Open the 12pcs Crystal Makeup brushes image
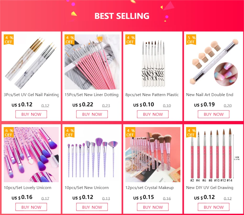Image resolution: width=244 pixels, height=215 pixels. click(x=153, y=155)
